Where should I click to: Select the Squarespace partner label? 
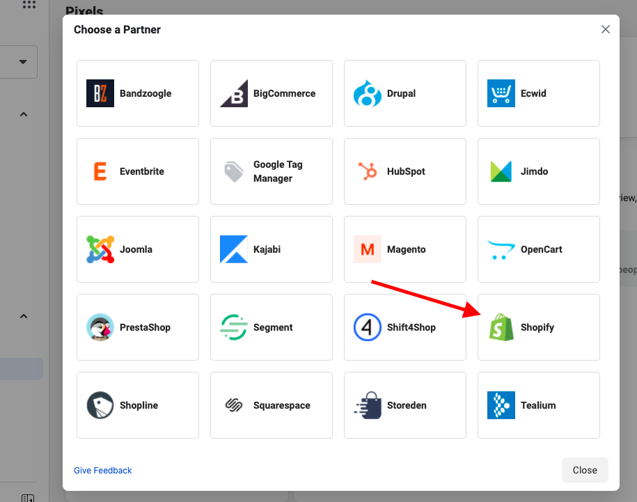tap(282, 405)
